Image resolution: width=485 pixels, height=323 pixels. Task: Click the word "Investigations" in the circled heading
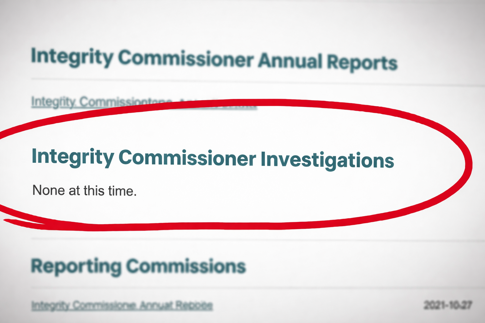(327, 160)
